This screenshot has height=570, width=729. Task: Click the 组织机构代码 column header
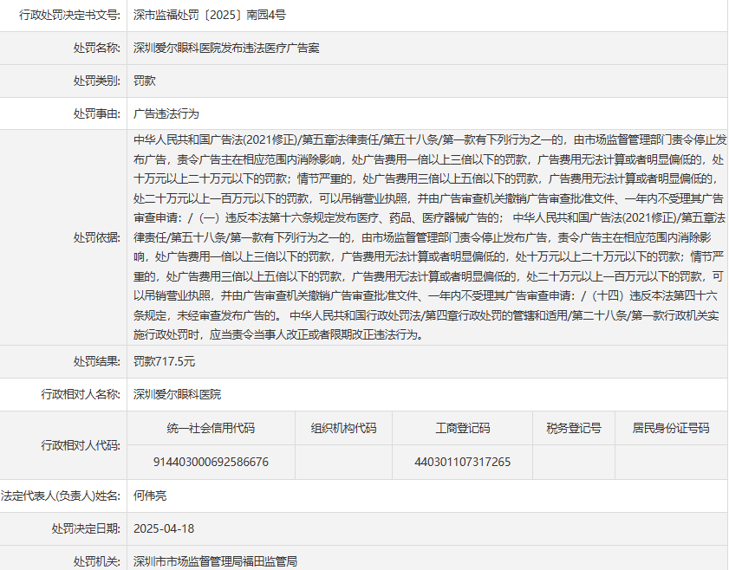[x=343, y=428]
